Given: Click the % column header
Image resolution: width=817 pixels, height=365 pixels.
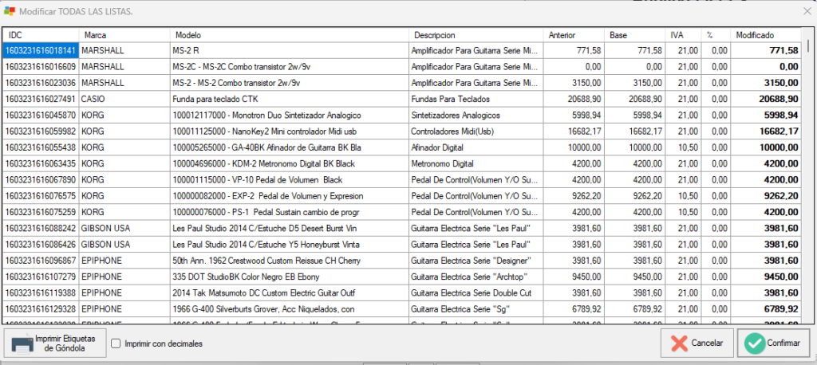Looking at the screenshot, I should 716,35.
